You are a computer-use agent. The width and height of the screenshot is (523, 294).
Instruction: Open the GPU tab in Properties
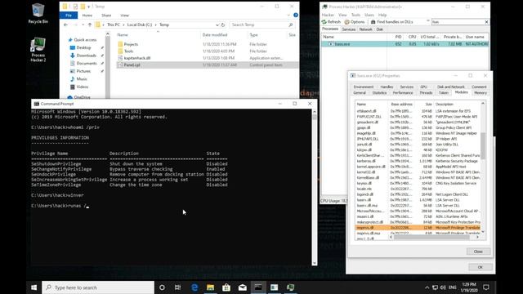point(423,87)
